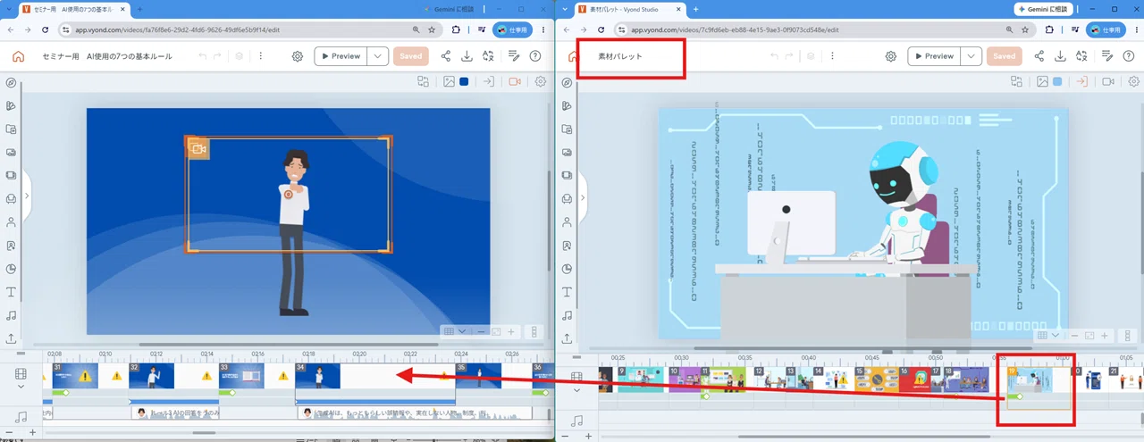Open tab search chevron in left browser
Viewport: 1144px width, 442px height.
pyautogui.click(x=9, y=9)
